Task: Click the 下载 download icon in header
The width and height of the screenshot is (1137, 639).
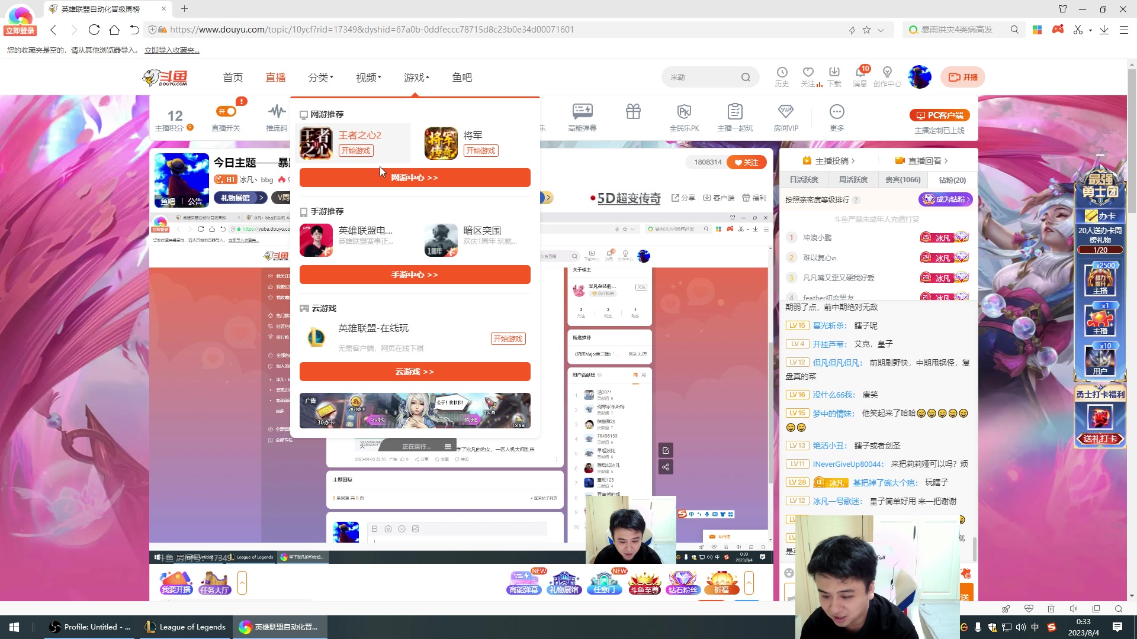Action: click(x=834, y=77)
